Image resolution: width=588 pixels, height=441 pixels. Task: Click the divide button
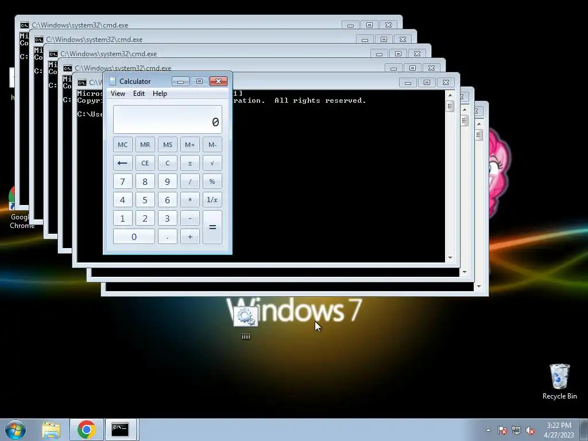point(190,181)
